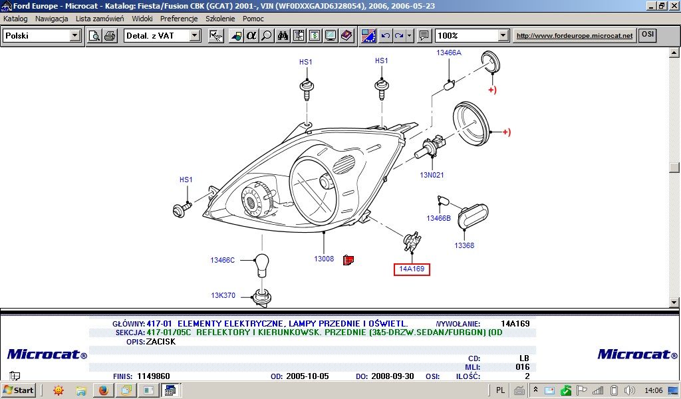
Task: Click the dollar price icon
Action: pyautogui.click(x=315, y=36)
